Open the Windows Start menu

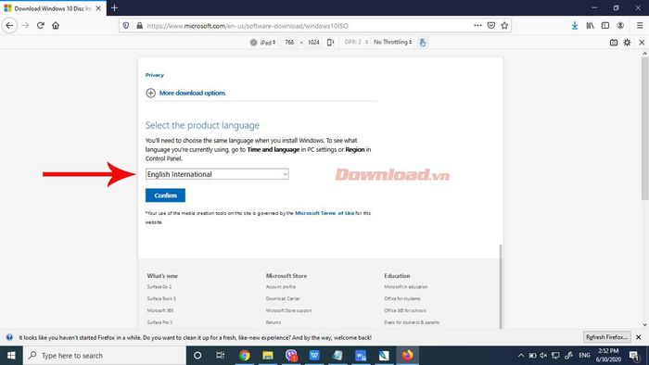pos(11,356)
